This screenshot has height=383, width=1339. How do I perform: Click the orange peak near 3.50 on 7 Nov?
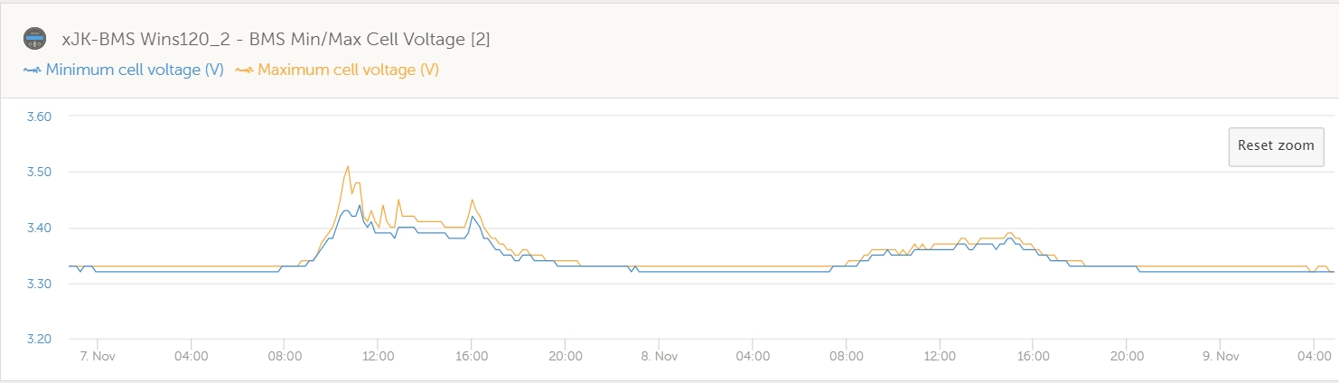point(348,166)
